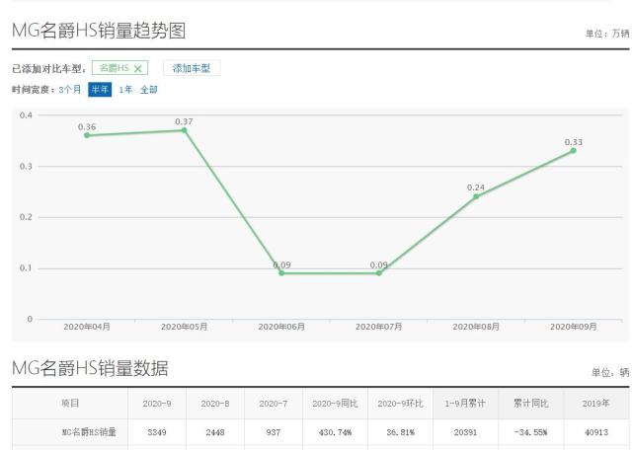Click the 2020年09月 axis label
Image resolution: width=633 pixels, height=450 pixels.
tap(573, 327)
